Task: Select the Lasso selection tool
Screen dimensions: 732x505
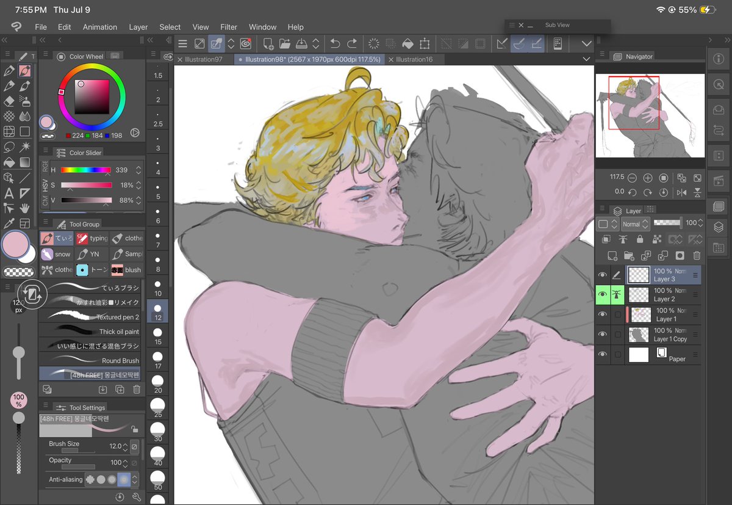Action: tap(9, 147)
